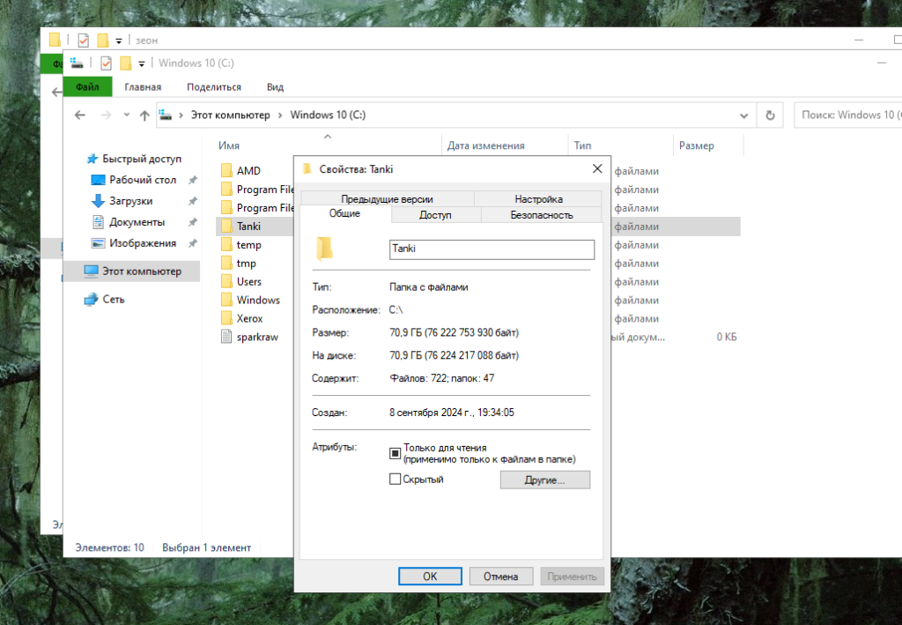The width and height of the screenshot is (902, 625).
Task: Click the search box for Windows 10 (C:)
Action: (848, 115)
